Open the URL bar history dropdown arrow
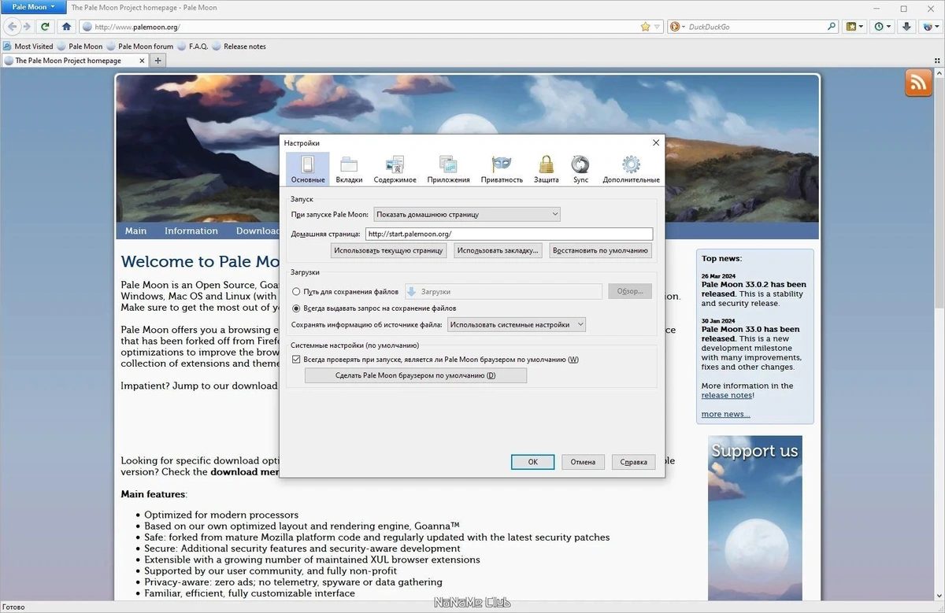 coord(657,27)
